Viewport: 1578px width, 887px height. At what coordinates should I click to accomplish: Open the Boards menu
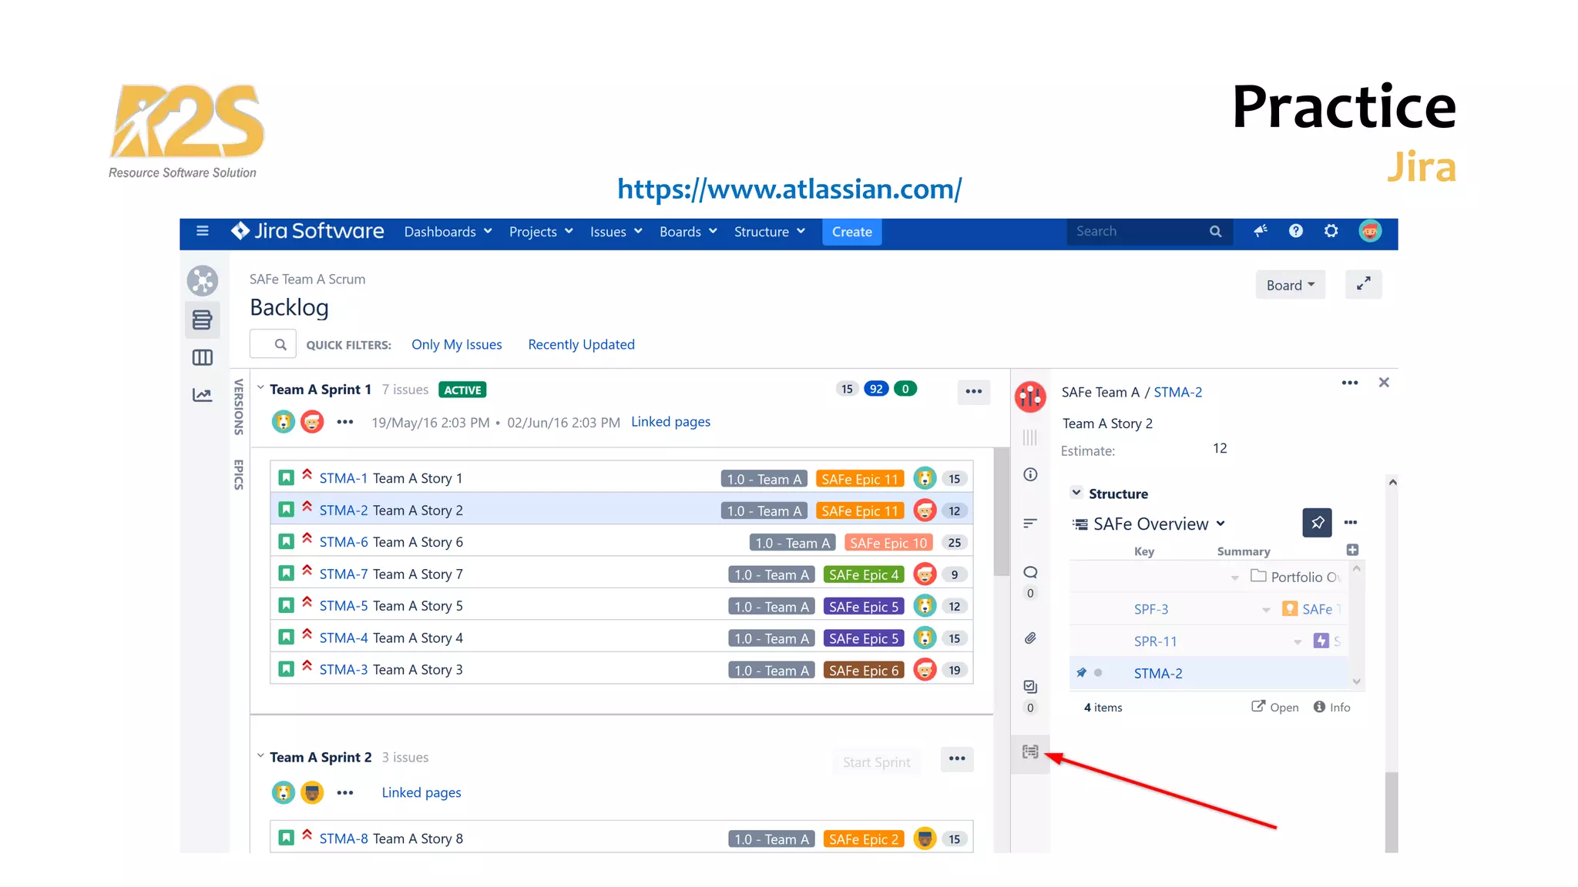pos(688,232)
